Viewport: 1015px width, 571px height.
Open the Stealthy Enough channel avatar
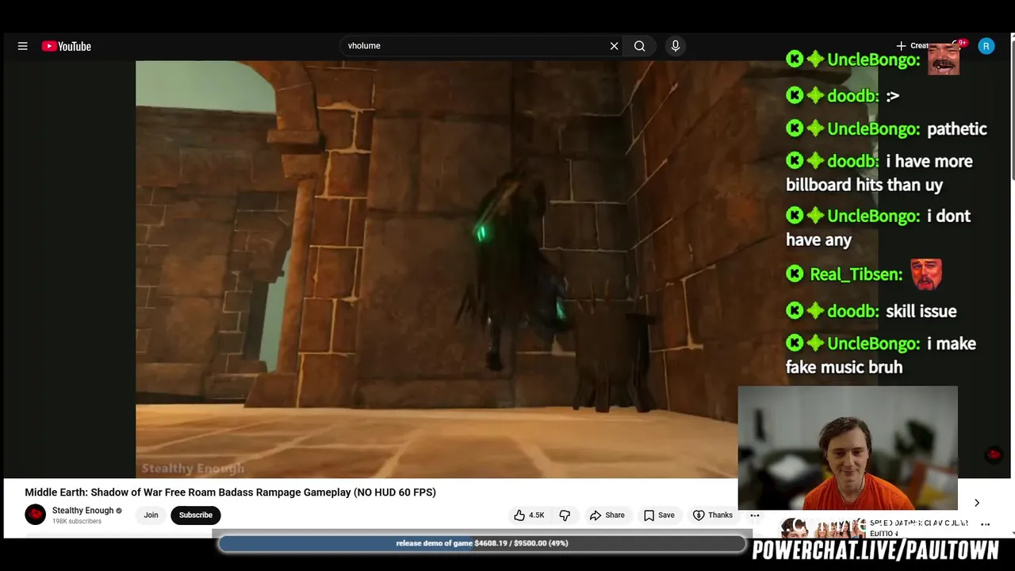tap(36, 515)
